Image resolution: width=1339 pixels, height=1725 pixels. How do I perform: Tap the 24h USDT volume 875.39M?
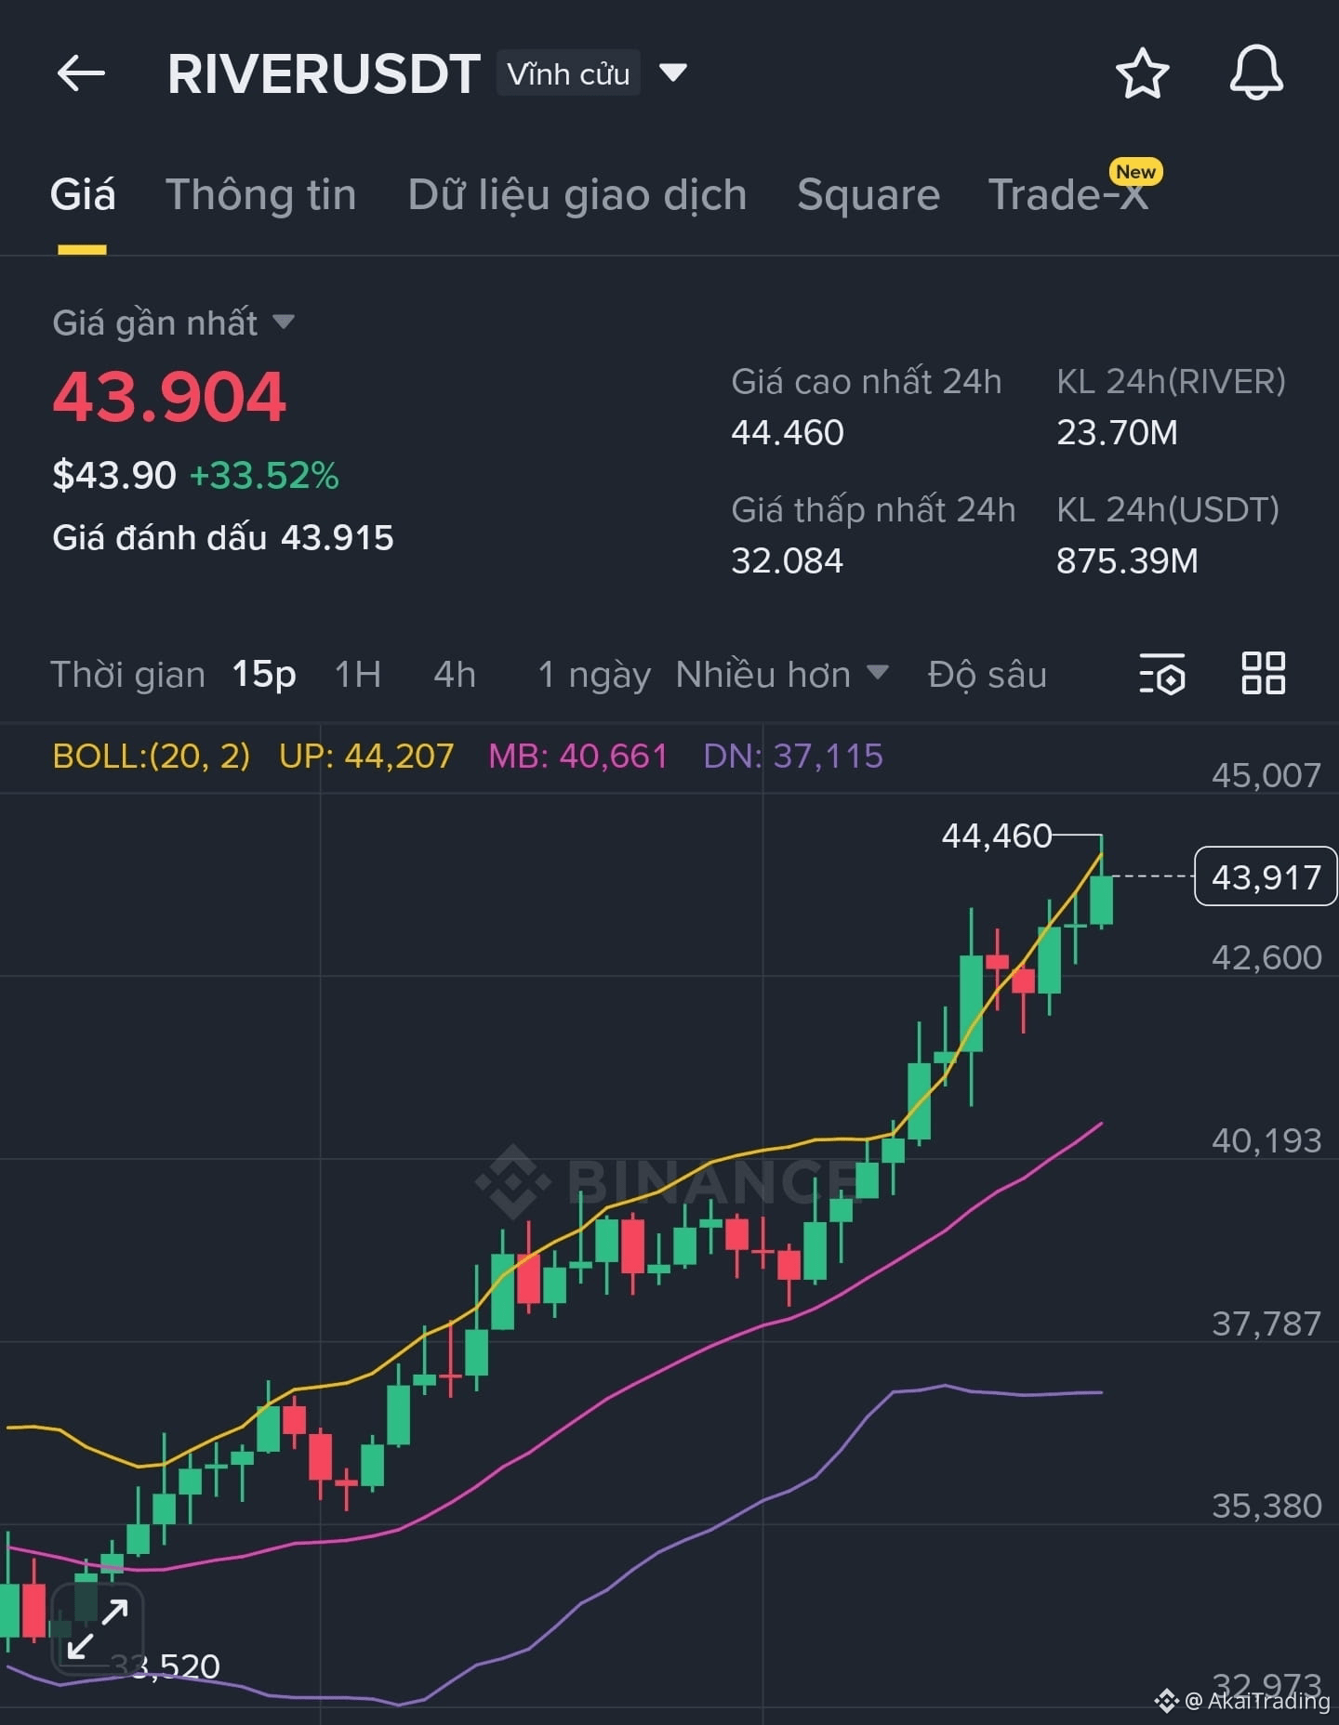pyautogui.click(x=1127, y=560)
